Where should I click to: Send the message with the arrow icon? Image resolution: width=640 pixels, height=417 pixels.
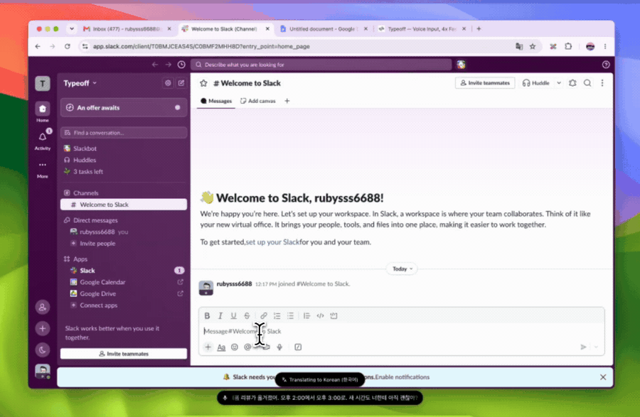(583, 347)
